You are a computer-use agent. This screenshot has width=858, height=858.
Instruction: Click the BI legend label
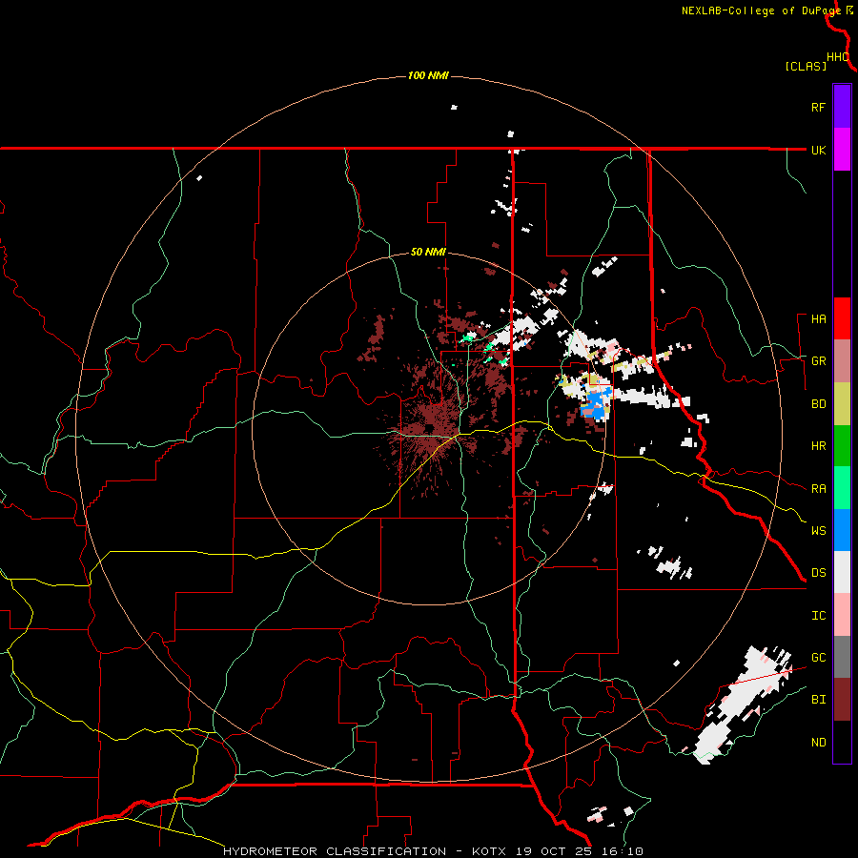click(818, 700)
